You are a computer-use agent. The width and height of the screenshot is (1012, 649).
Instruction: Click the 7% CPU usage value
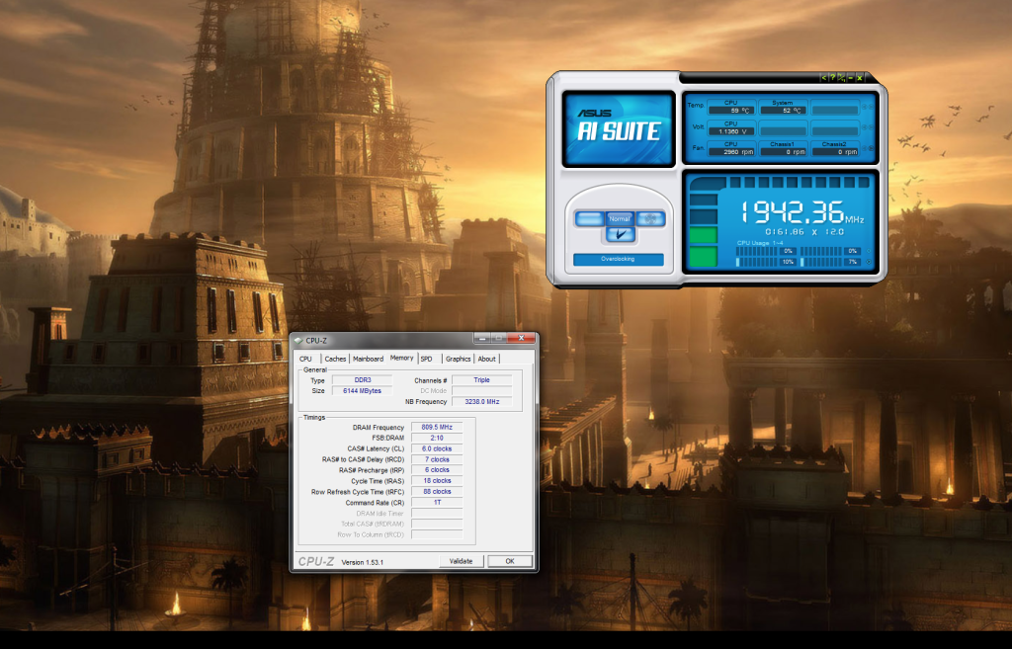click(852, 262)
